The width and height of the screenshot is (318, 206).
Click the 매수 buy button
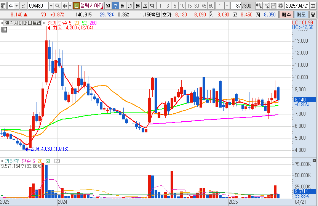coord(286,14)
